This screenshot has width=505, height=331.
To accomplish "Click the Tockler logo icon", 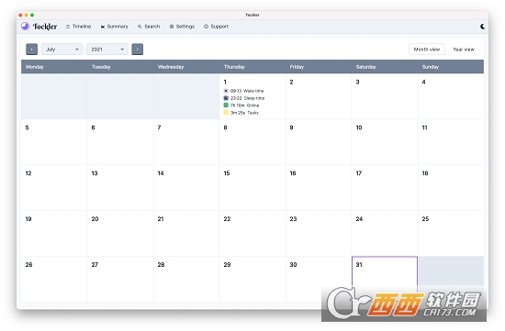I will [x=25, y=27].
